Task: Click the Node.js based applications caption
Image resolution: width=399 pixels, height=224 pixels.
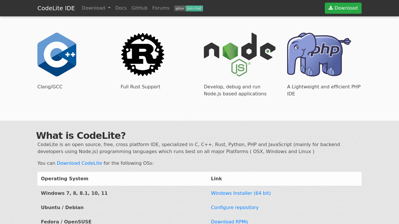Action: click(x=235, y=90)
